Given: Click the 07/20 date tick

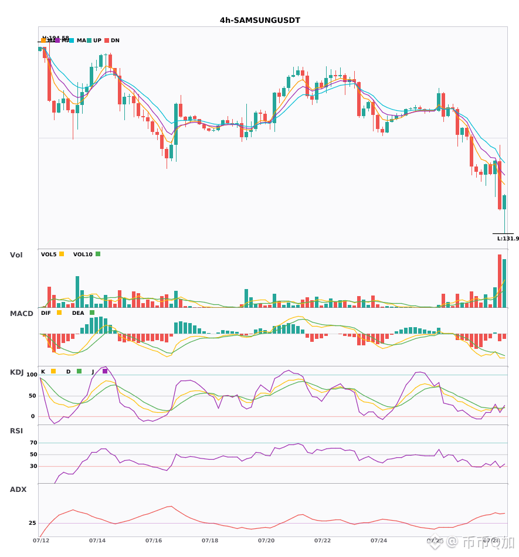Looking at the screenshot, I should (266, 541).
